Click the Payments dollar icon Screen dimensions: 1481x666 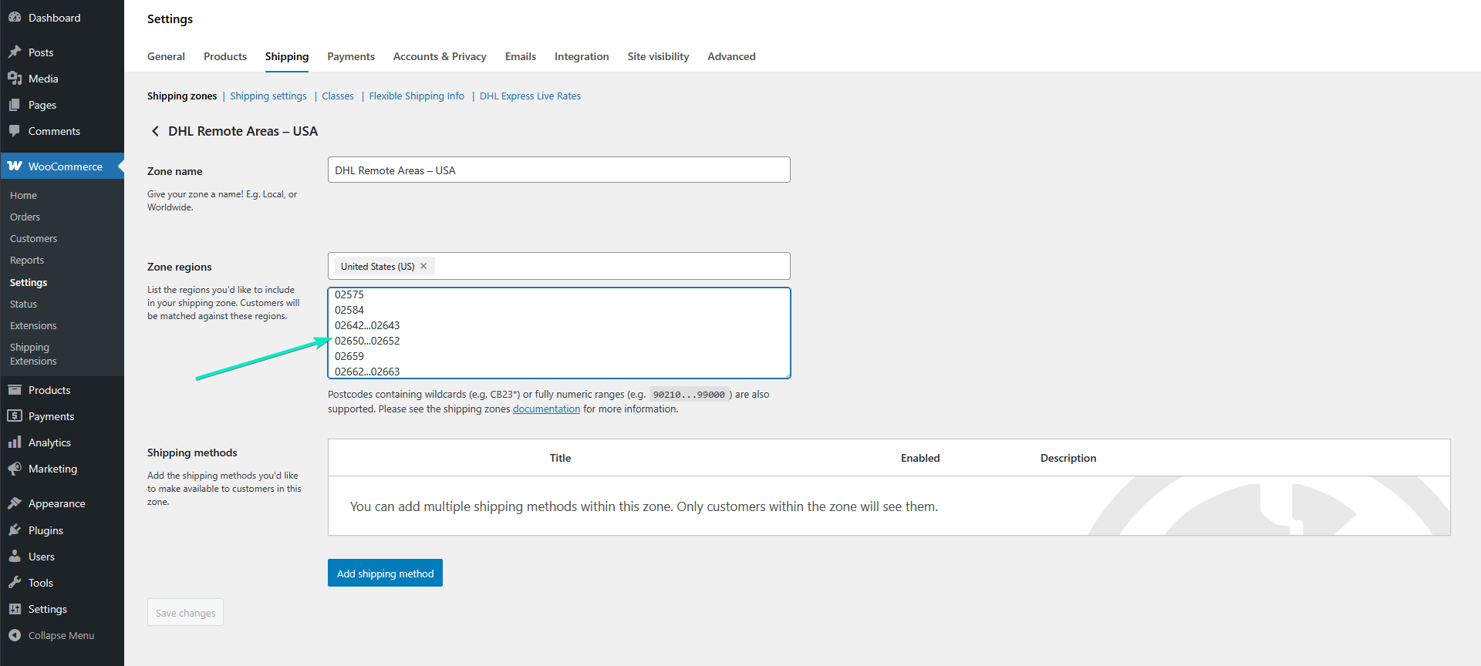[15, 415]
